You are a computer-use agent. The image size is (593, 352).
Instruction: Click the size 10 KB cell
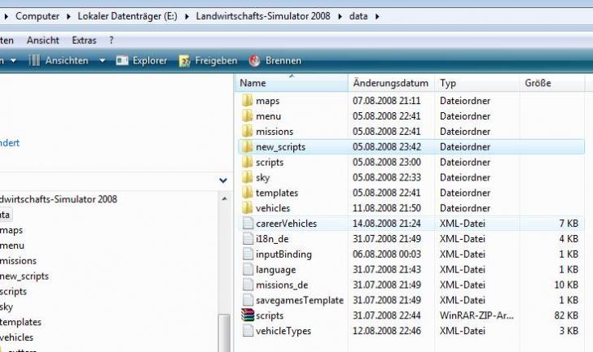[566, 285]
